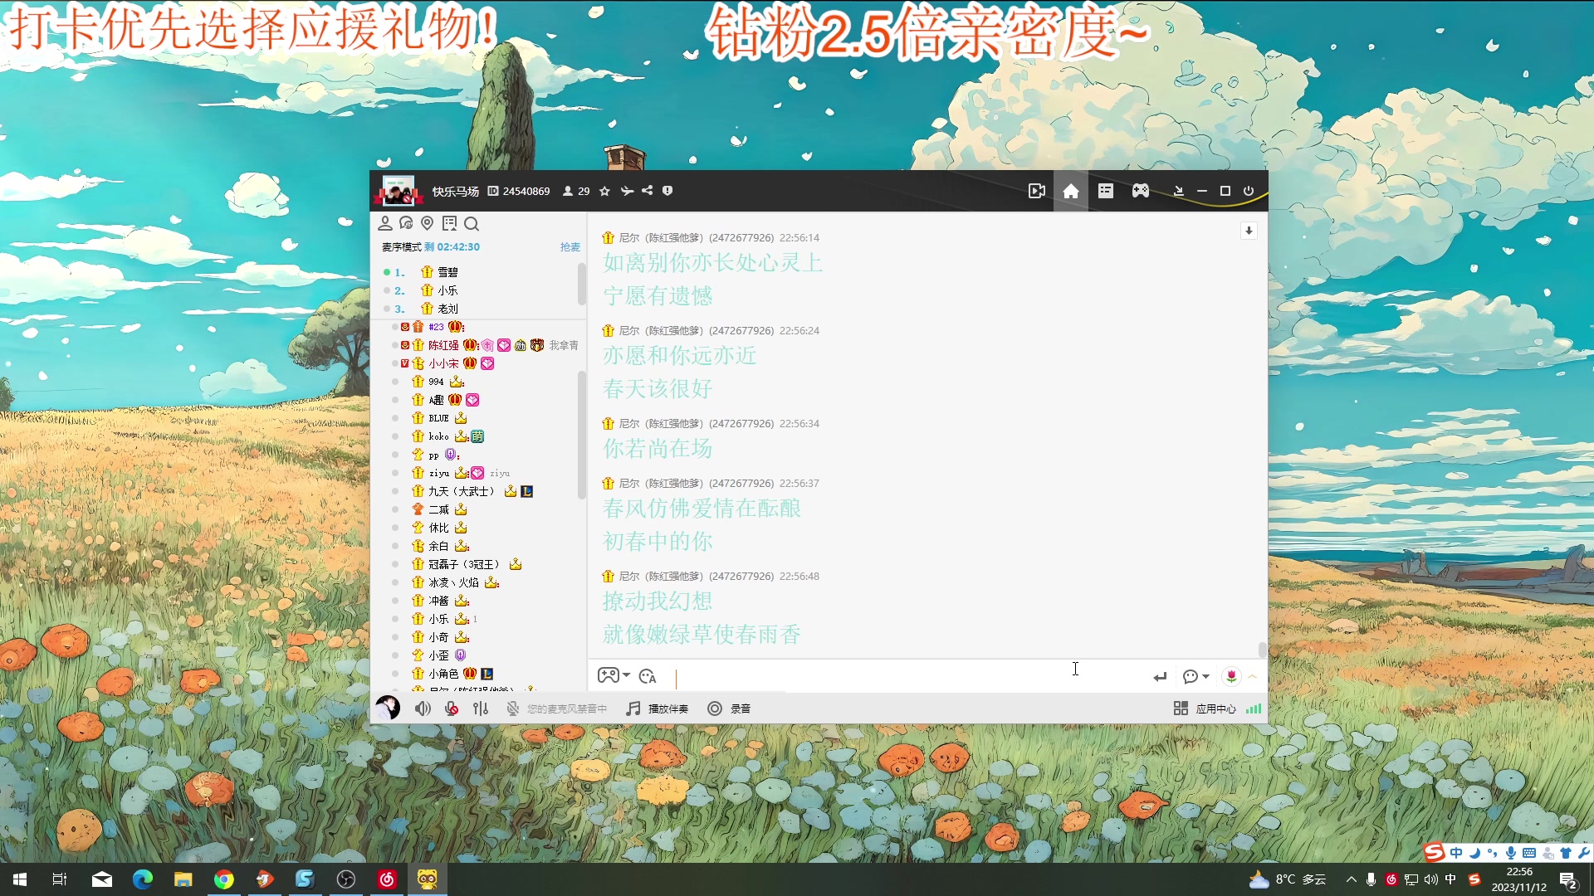Screen dimensions: 1594x896
Task: Open the audio settings sliders icon
Action: pos(481,708)
